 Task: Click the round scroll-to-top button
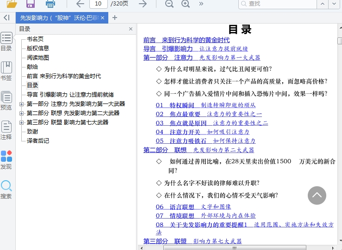point(317,195)
